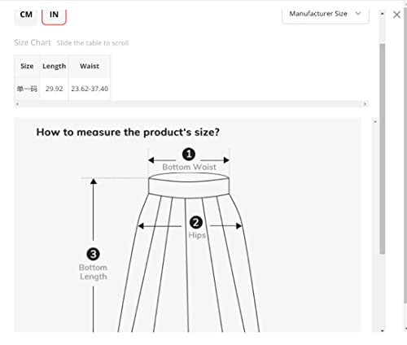Click the Size Chart heading
The height and width of the screenshot is (345, 407).
[x=33, y=42]
